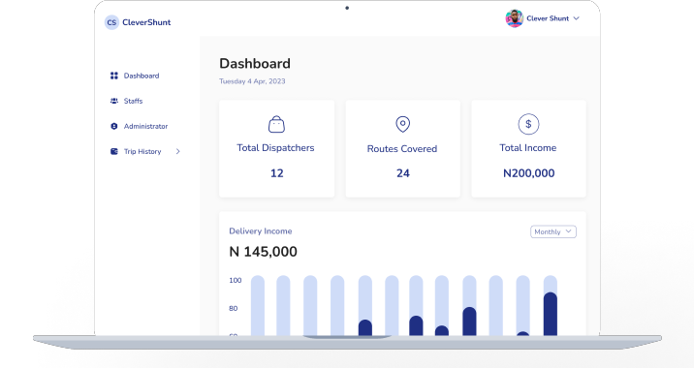The height and width of the screenshot is (368, 694).
Task: Click the Clever Shunt username text
Action: pos(548,18)
